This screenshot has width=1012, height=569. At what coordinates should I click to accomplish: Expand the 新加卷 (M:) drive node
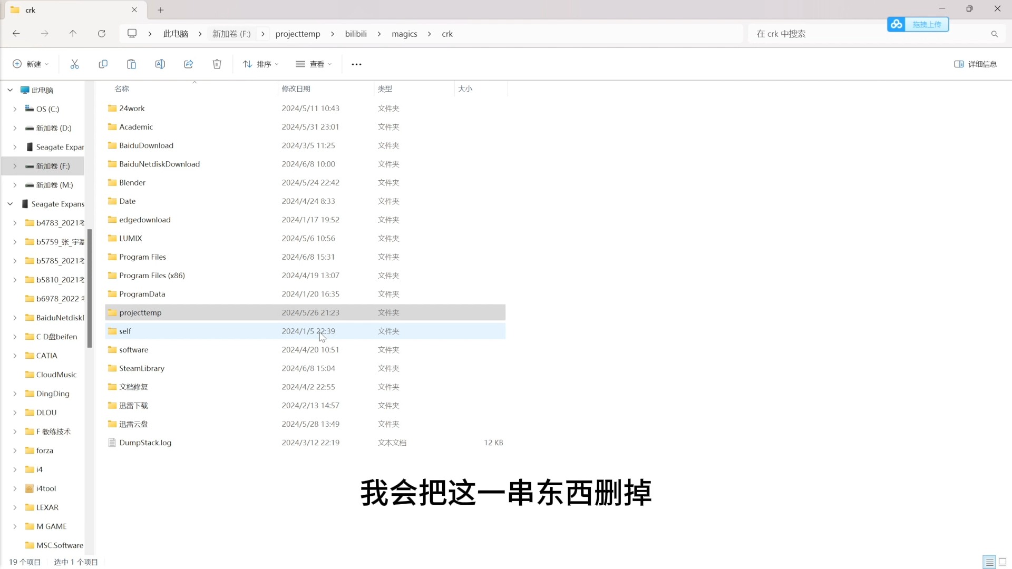point(15,185)
